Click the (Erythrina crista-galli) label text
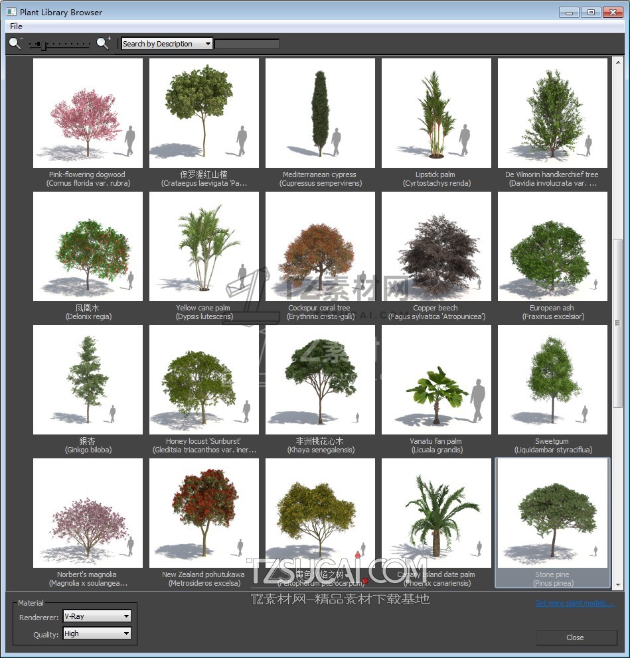The height and width of the screenshot is (658, 630). pos(321,316)
